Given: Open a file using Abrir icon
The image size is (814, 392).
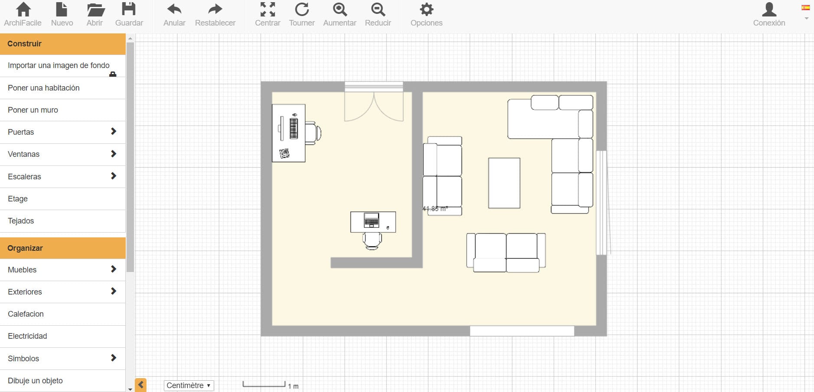Looking at the screenshot, I should (x=95, y=10).
